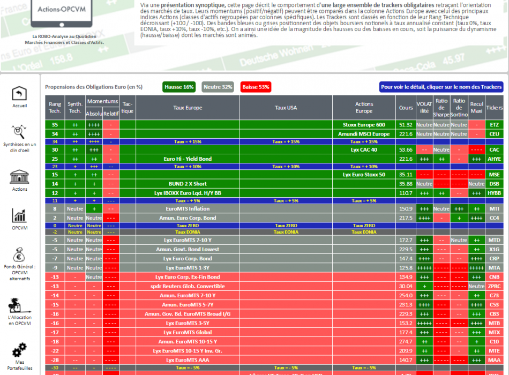
Task: Open spdr Reuters Glob. Convertible tracker
Action: coord(188,287)
